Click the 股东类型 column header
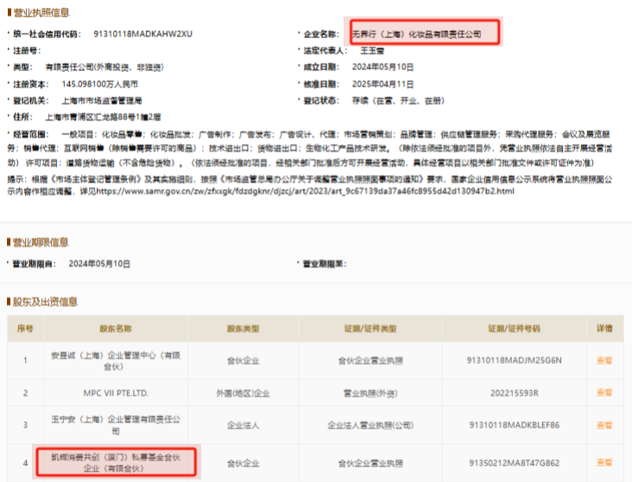The height and width of the screenshot is (482, 632). (x=243, y=329)
